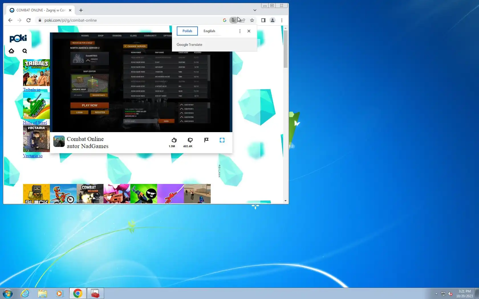
Task: Open the Tribals Survival game thumbnail
Action: 36,73
